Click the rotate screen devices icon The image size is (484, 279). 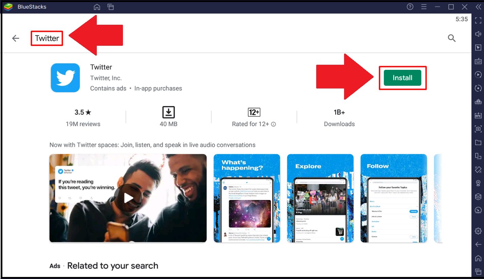pos(478,156)
